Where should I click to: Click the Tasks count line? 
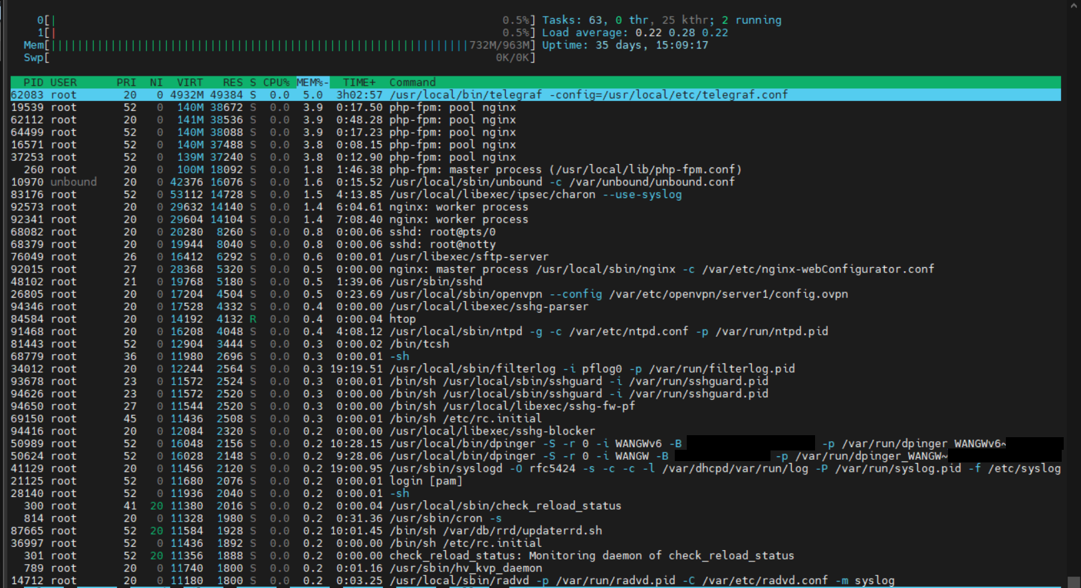tap(661, 20)
